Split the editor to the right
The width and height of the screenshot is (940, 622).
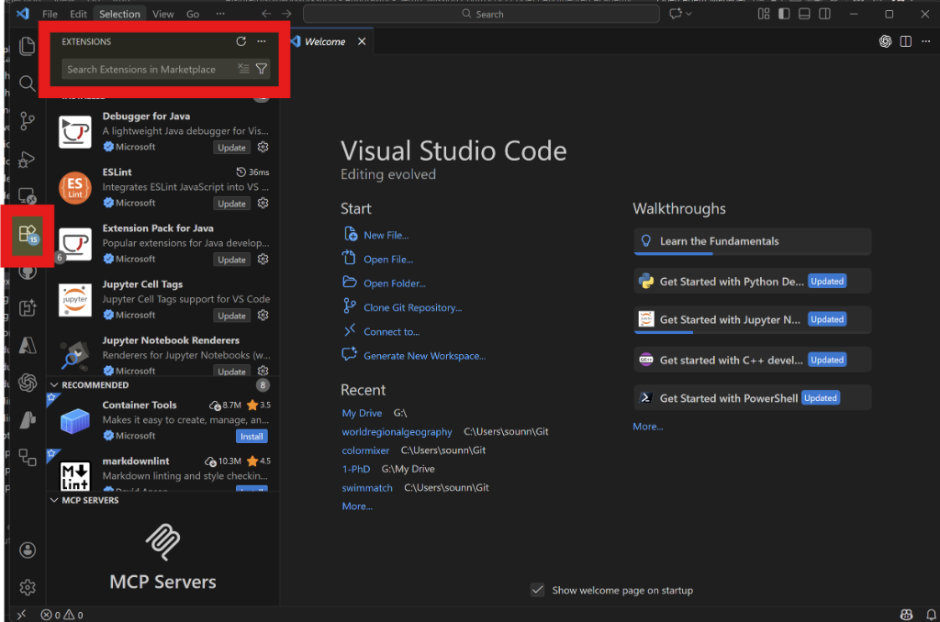[x=906, y=41]
